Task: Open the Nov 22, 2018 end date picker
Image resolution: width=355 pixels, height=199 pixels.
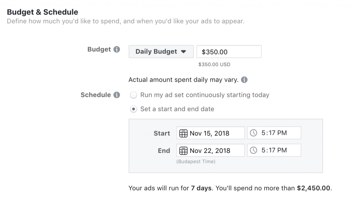Action: (x=210, y=151)
